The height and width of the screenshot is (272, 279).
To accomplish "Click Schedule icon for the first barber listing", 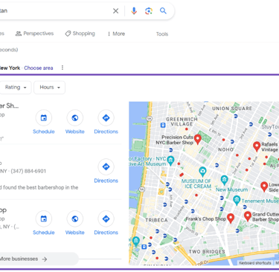I will (x=44, y=118).
